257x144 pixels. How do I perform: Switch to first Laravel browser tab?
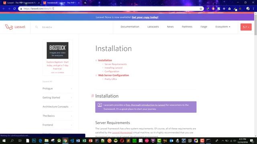[21, 3]
